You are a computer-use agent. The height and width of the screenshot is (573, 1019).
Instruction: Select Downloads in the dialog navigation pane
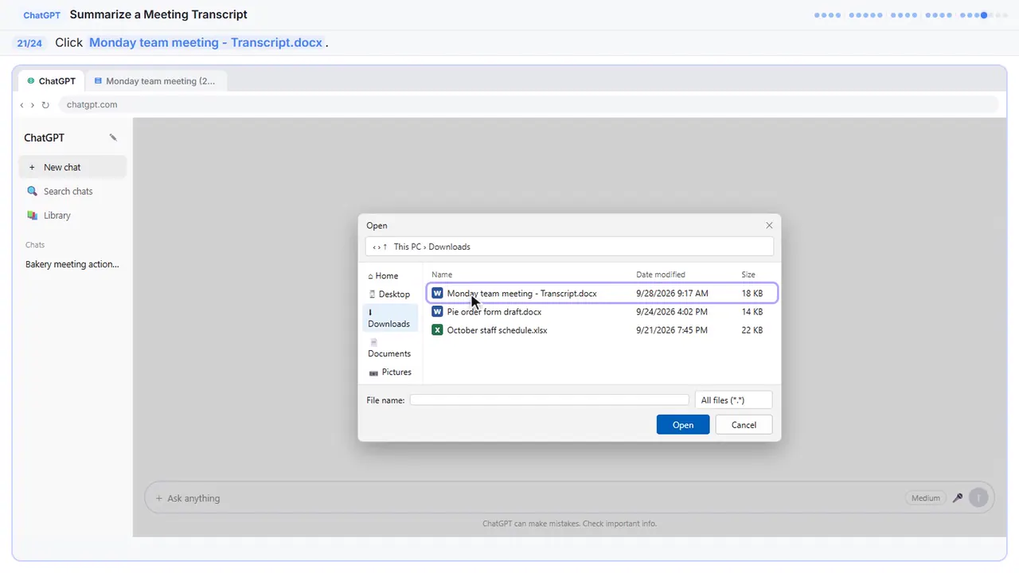(389, 318)
